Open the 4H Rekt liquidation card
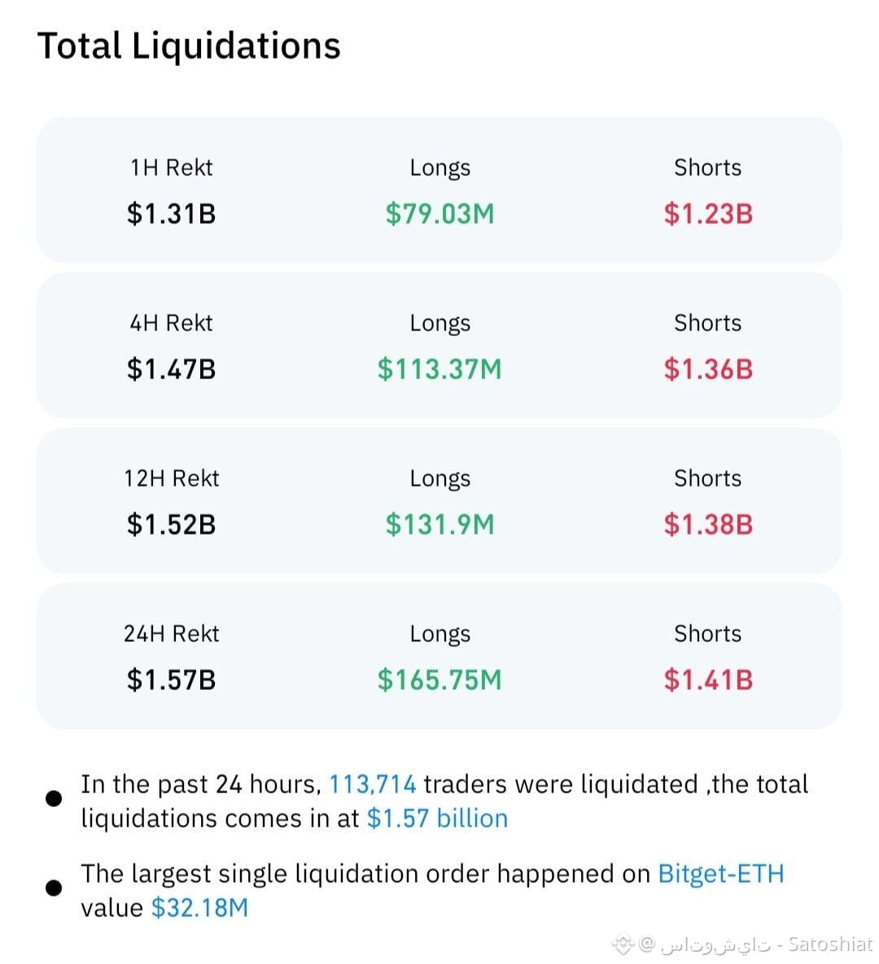 439,346
